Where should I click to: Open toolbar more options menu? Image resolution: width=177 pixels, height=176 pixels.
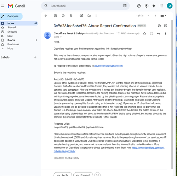[96, 16]
